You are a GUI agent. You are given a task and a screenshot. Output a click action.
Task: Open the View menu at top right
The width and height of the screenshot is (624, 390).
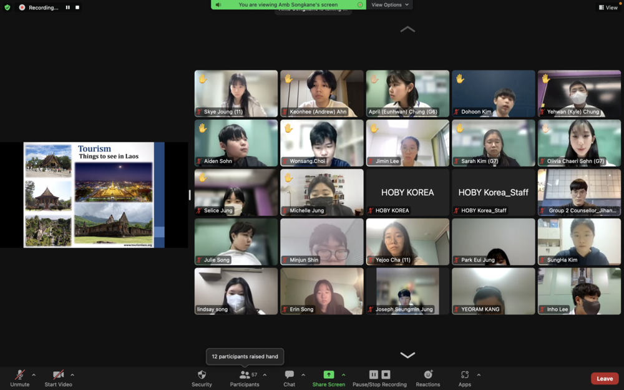(608, 7)
